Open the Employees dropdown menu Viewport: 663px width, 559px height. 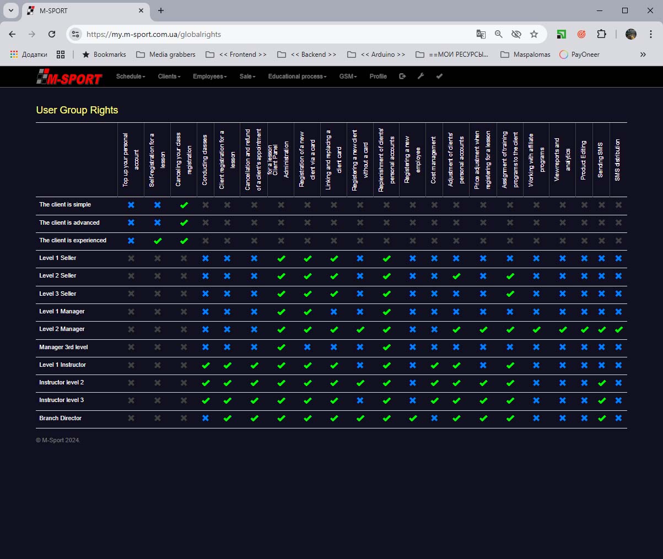(x=209, y=77)
